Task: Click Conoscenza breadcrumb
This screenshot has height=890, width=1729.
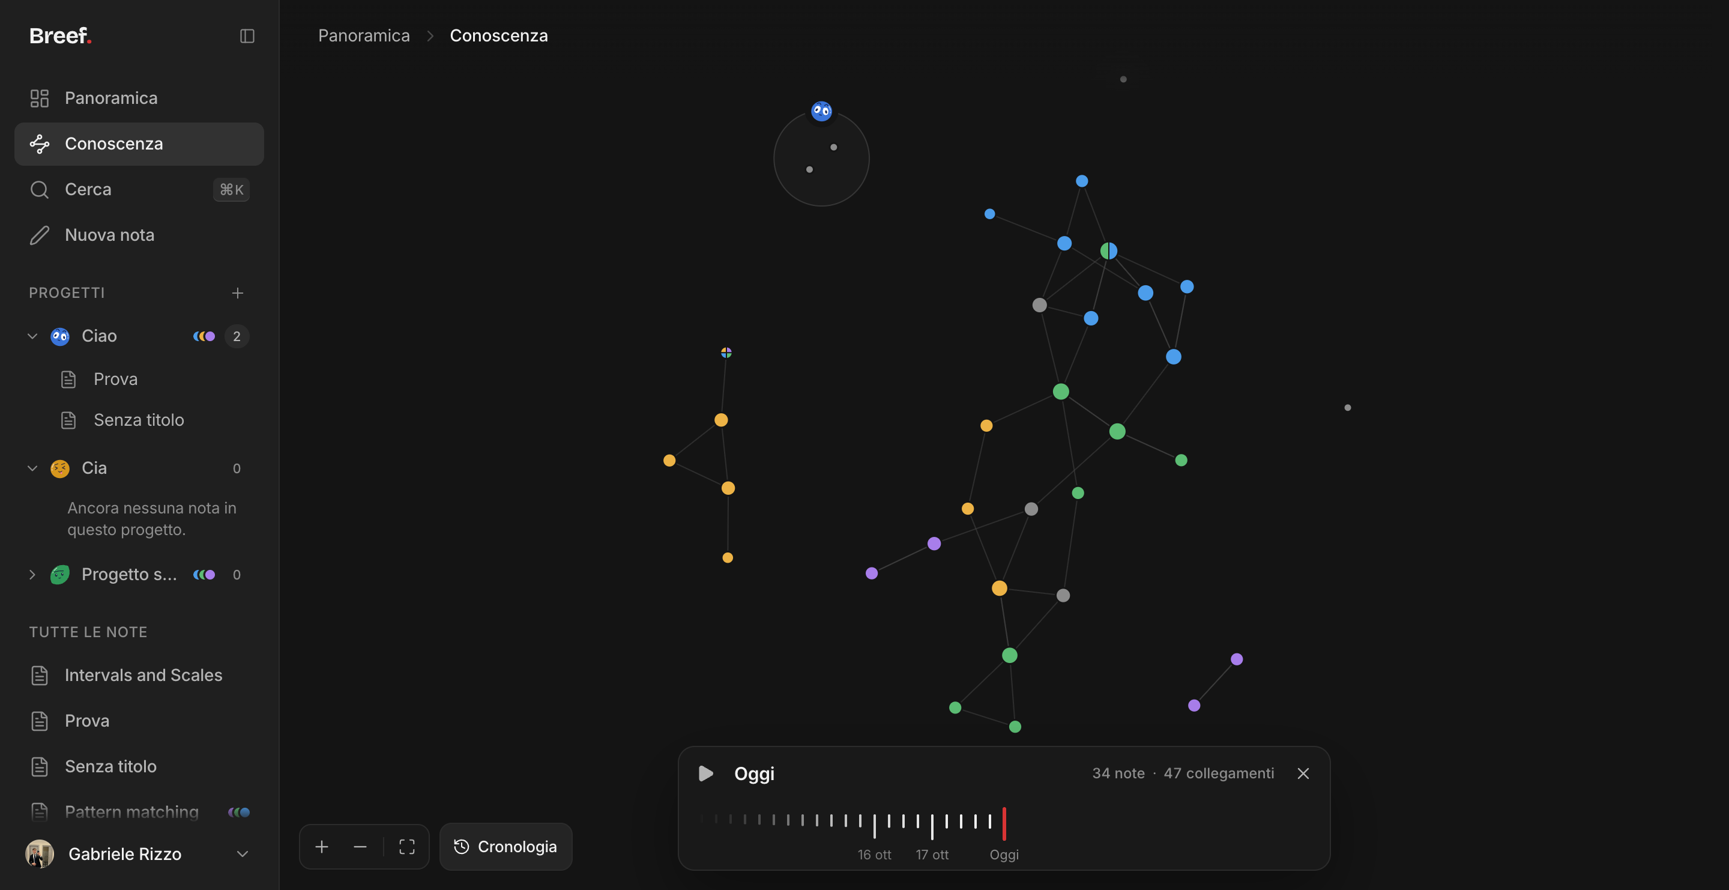Action: point(499,35)
